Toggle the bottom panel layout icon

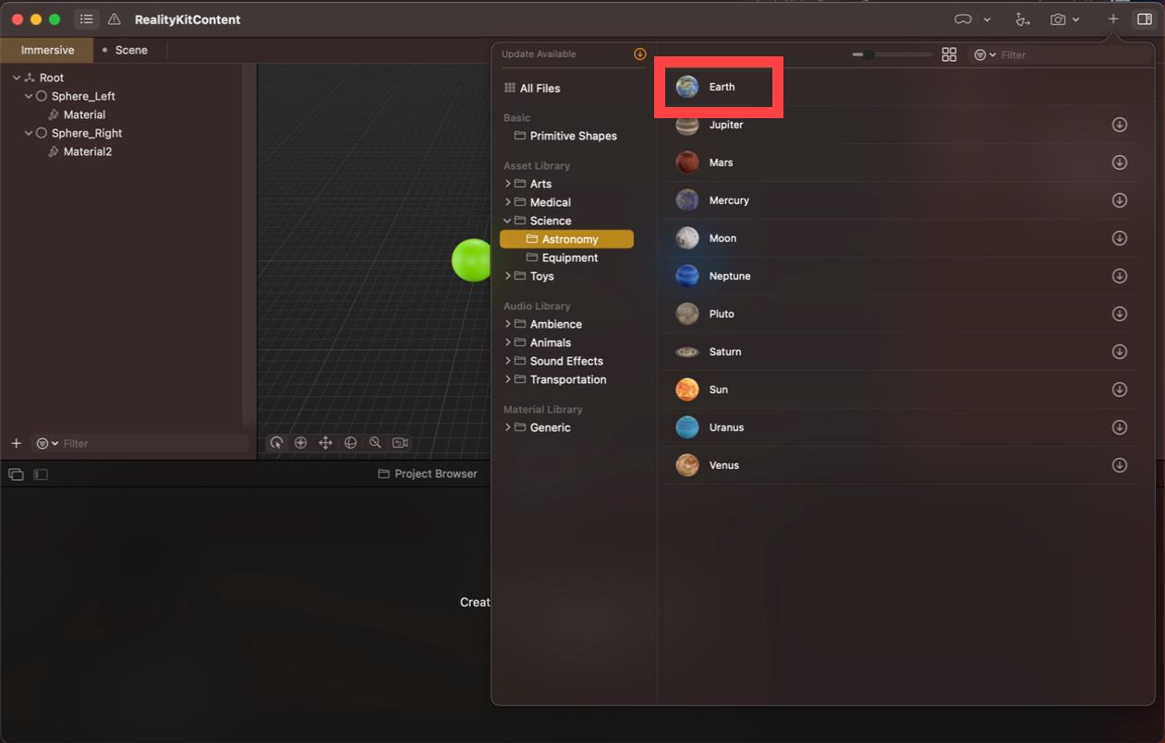[x=16, y=474]
